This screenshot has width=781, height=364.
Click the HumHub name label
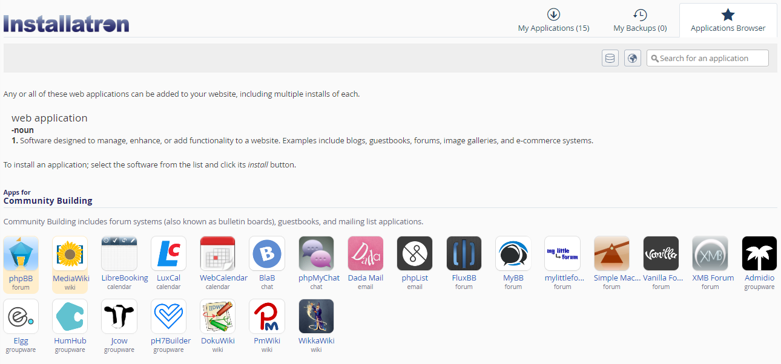coord(70,341)
